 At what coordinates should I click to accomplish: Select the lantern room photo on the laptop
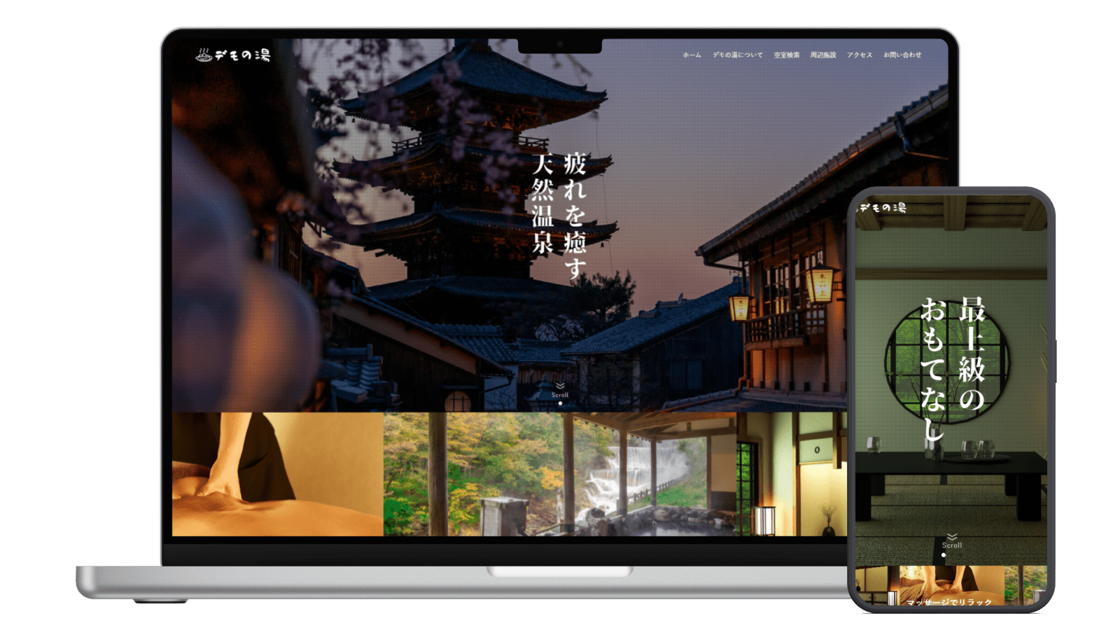click(791, 474)
